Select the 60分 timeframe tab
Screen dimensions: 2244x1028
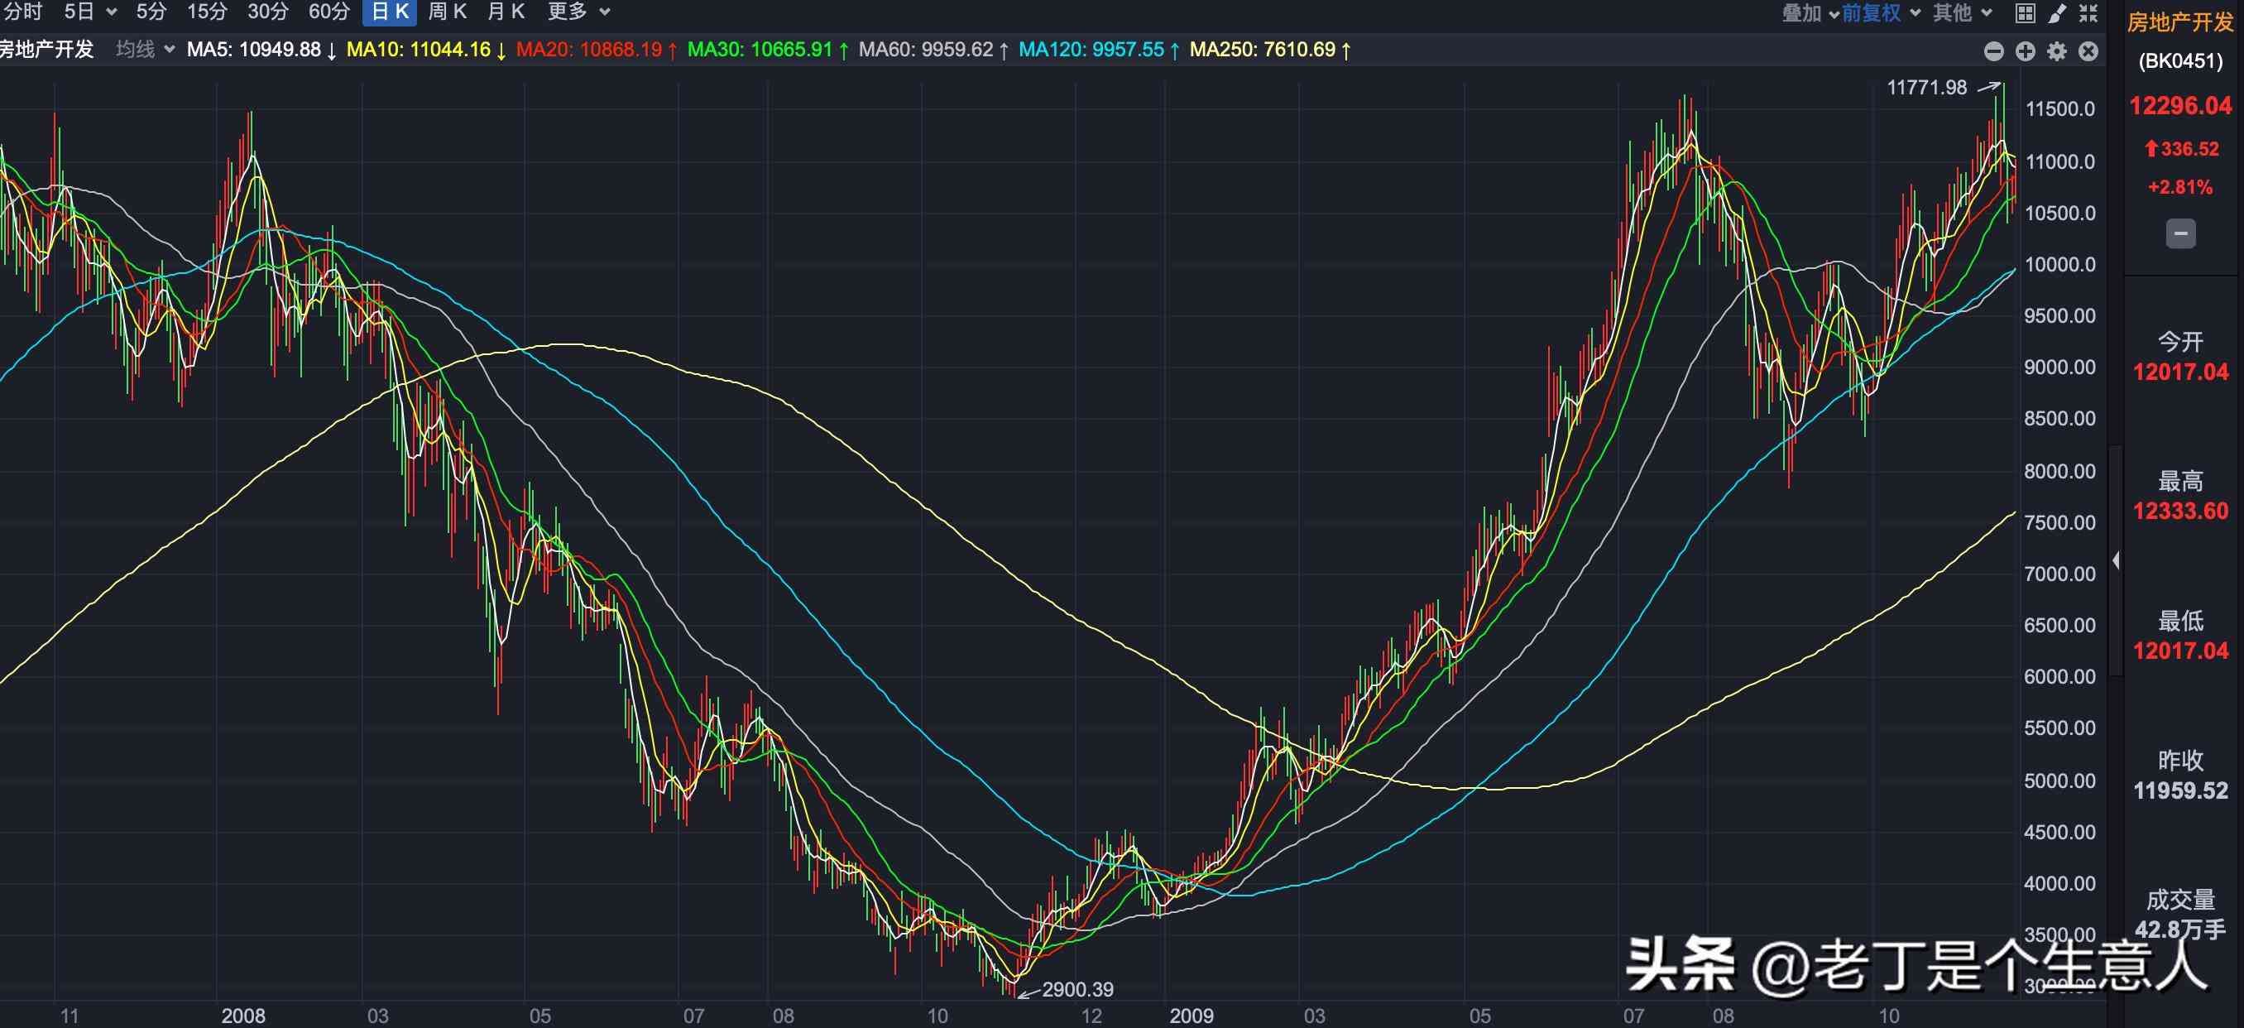tap(328, 12)
